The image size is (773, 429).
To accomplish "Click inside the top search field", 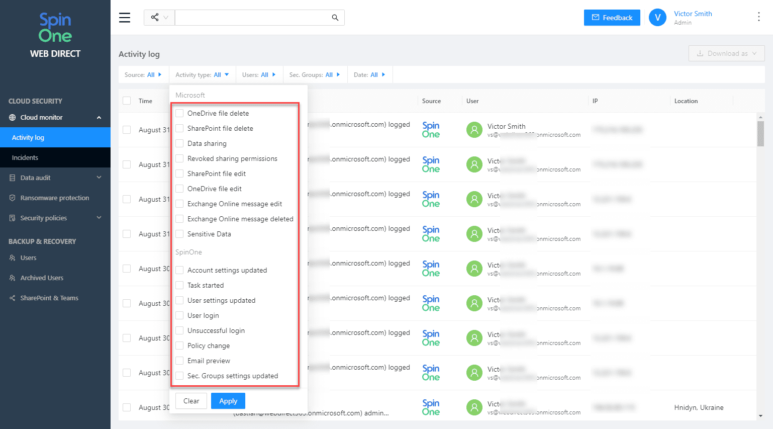I will tap(251, 18).
